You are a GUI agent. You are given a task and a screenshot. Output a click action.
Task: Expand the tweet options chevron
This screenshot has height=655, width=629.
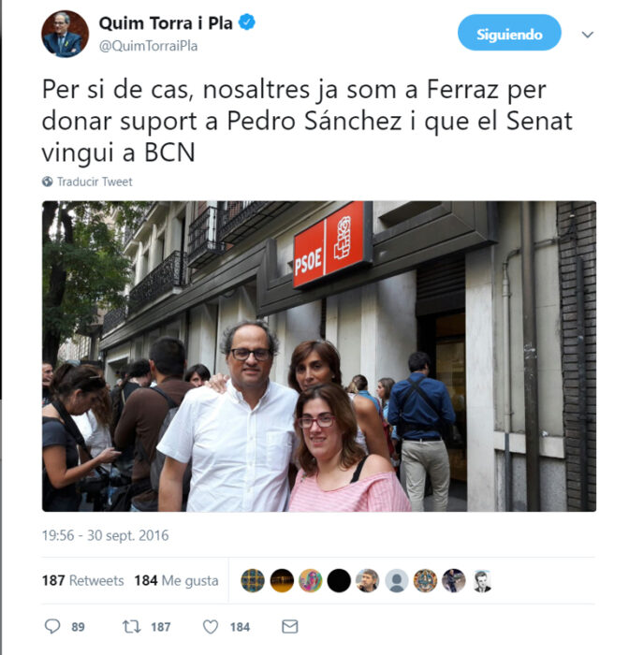[x=588, y=35]
